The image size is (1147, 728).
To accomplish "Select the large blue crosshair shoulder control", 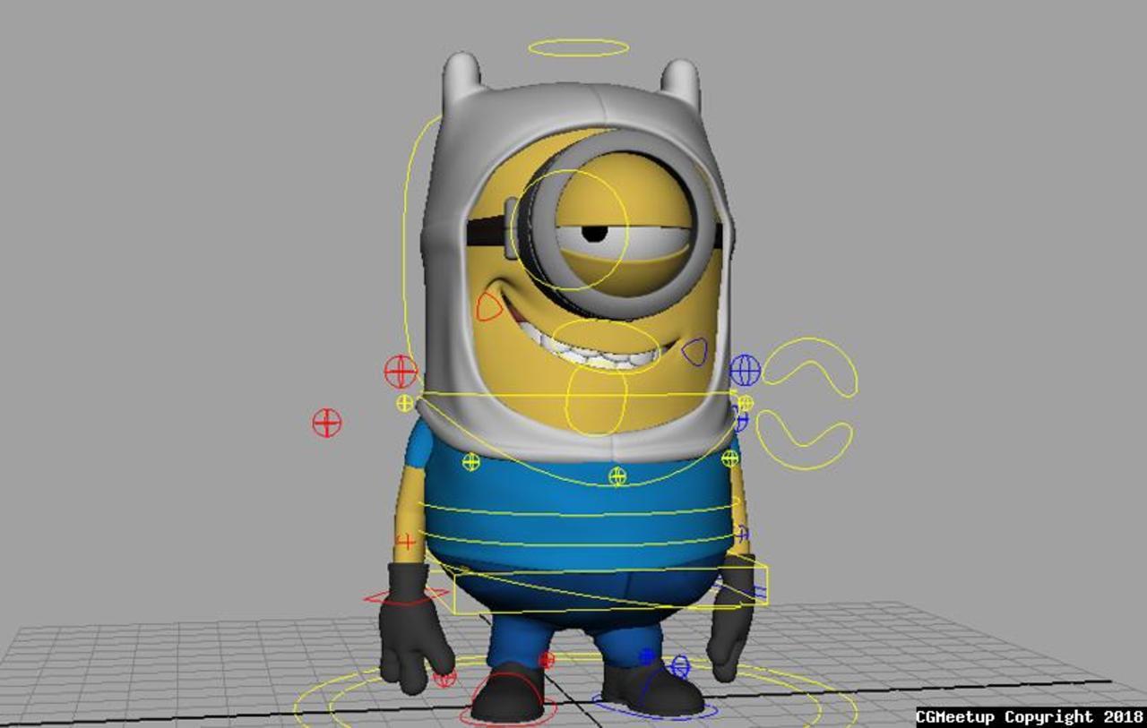I will pyautogui.click(x=745, y=370).
